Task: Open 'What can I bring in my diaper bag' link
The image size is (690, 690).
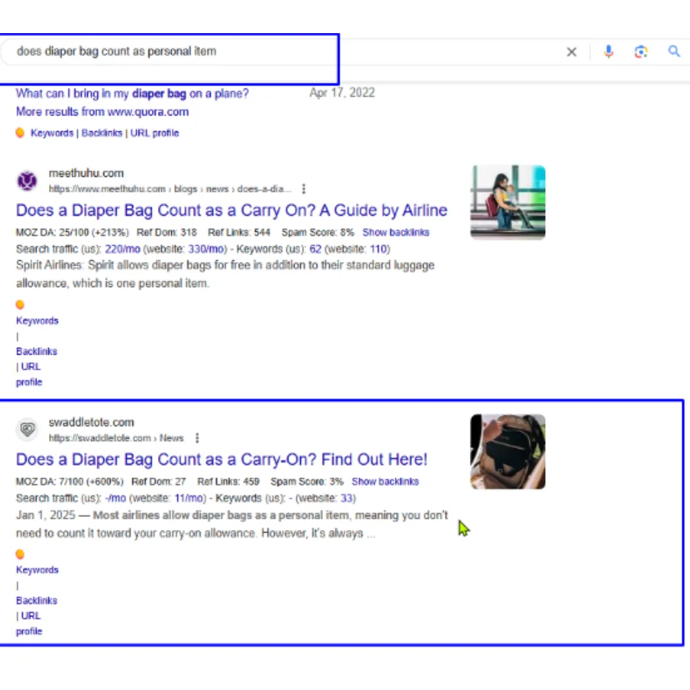Action: pos(132,93)
